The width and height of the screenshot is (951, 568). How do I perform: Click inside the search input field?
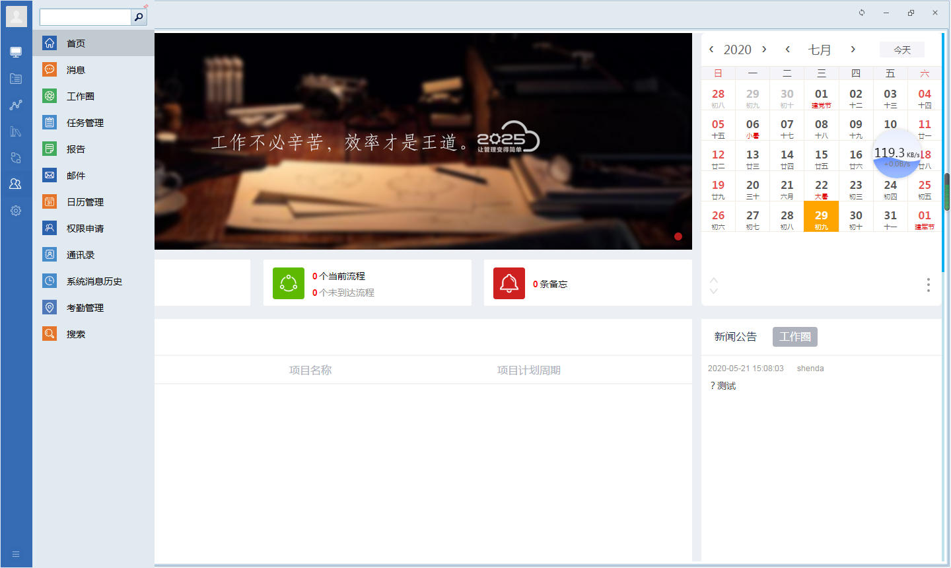click(x=85, y=16)
